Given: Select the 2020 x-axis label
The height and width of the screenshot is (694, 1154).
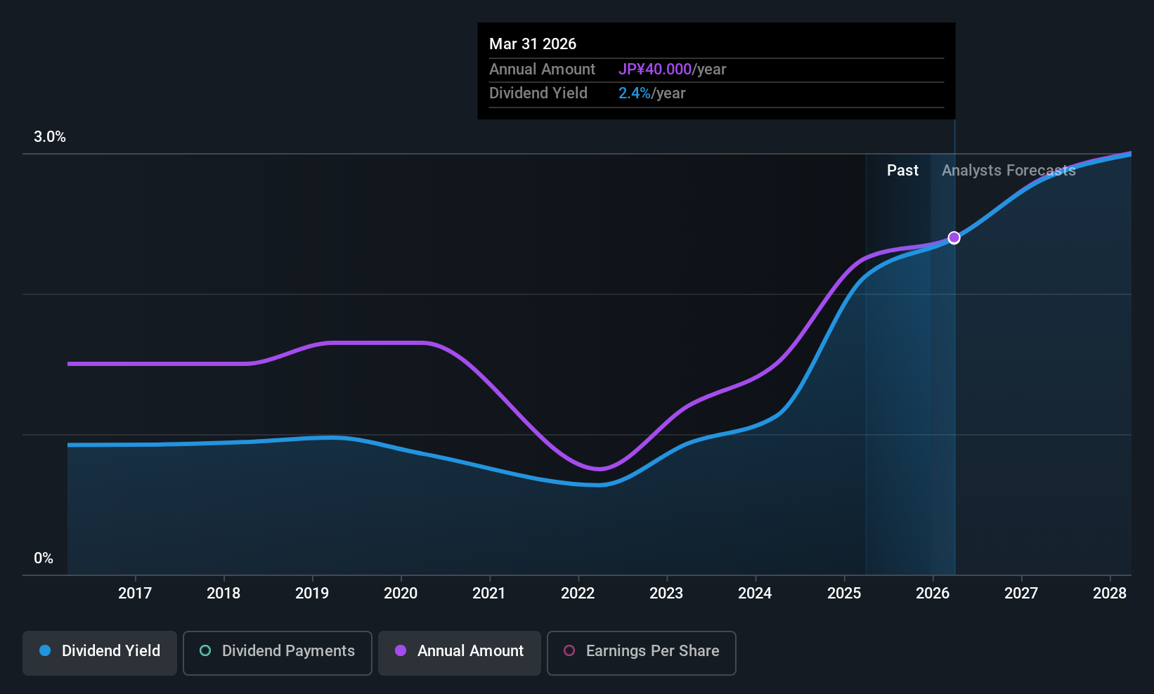Looking at the screenshot, I should [x=401, y=594].
